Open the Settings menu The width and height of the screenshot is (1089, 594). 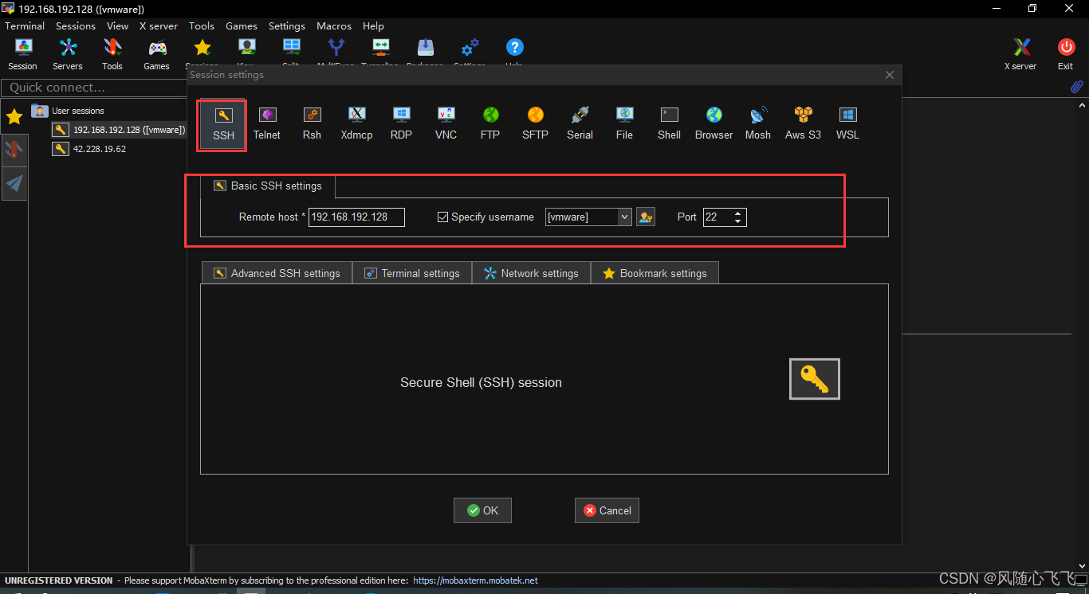click(x=287, y=25)
